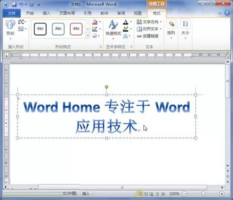Screen dimensions: 233x200
Task: Switch to the 邮件 Mailings tab
Action: pyautogui.click(x=104, y=13)
